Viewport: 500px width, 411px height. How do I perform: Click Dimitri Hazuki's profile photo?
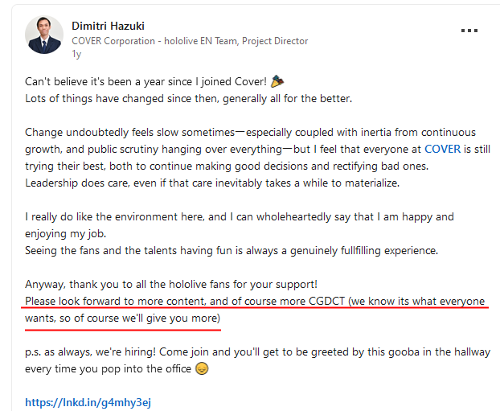43,35
